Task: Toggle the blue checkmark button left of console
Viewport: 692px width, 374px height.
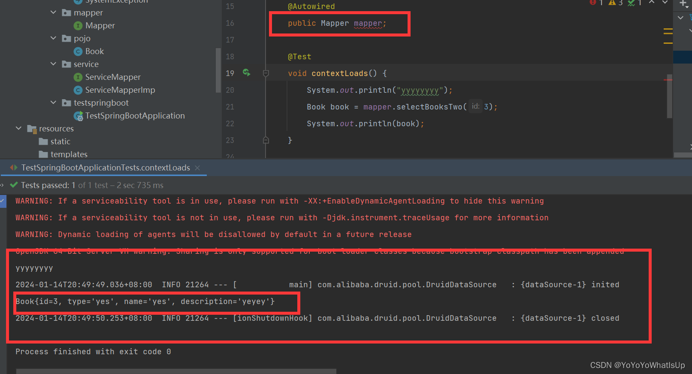Action: 3,201
